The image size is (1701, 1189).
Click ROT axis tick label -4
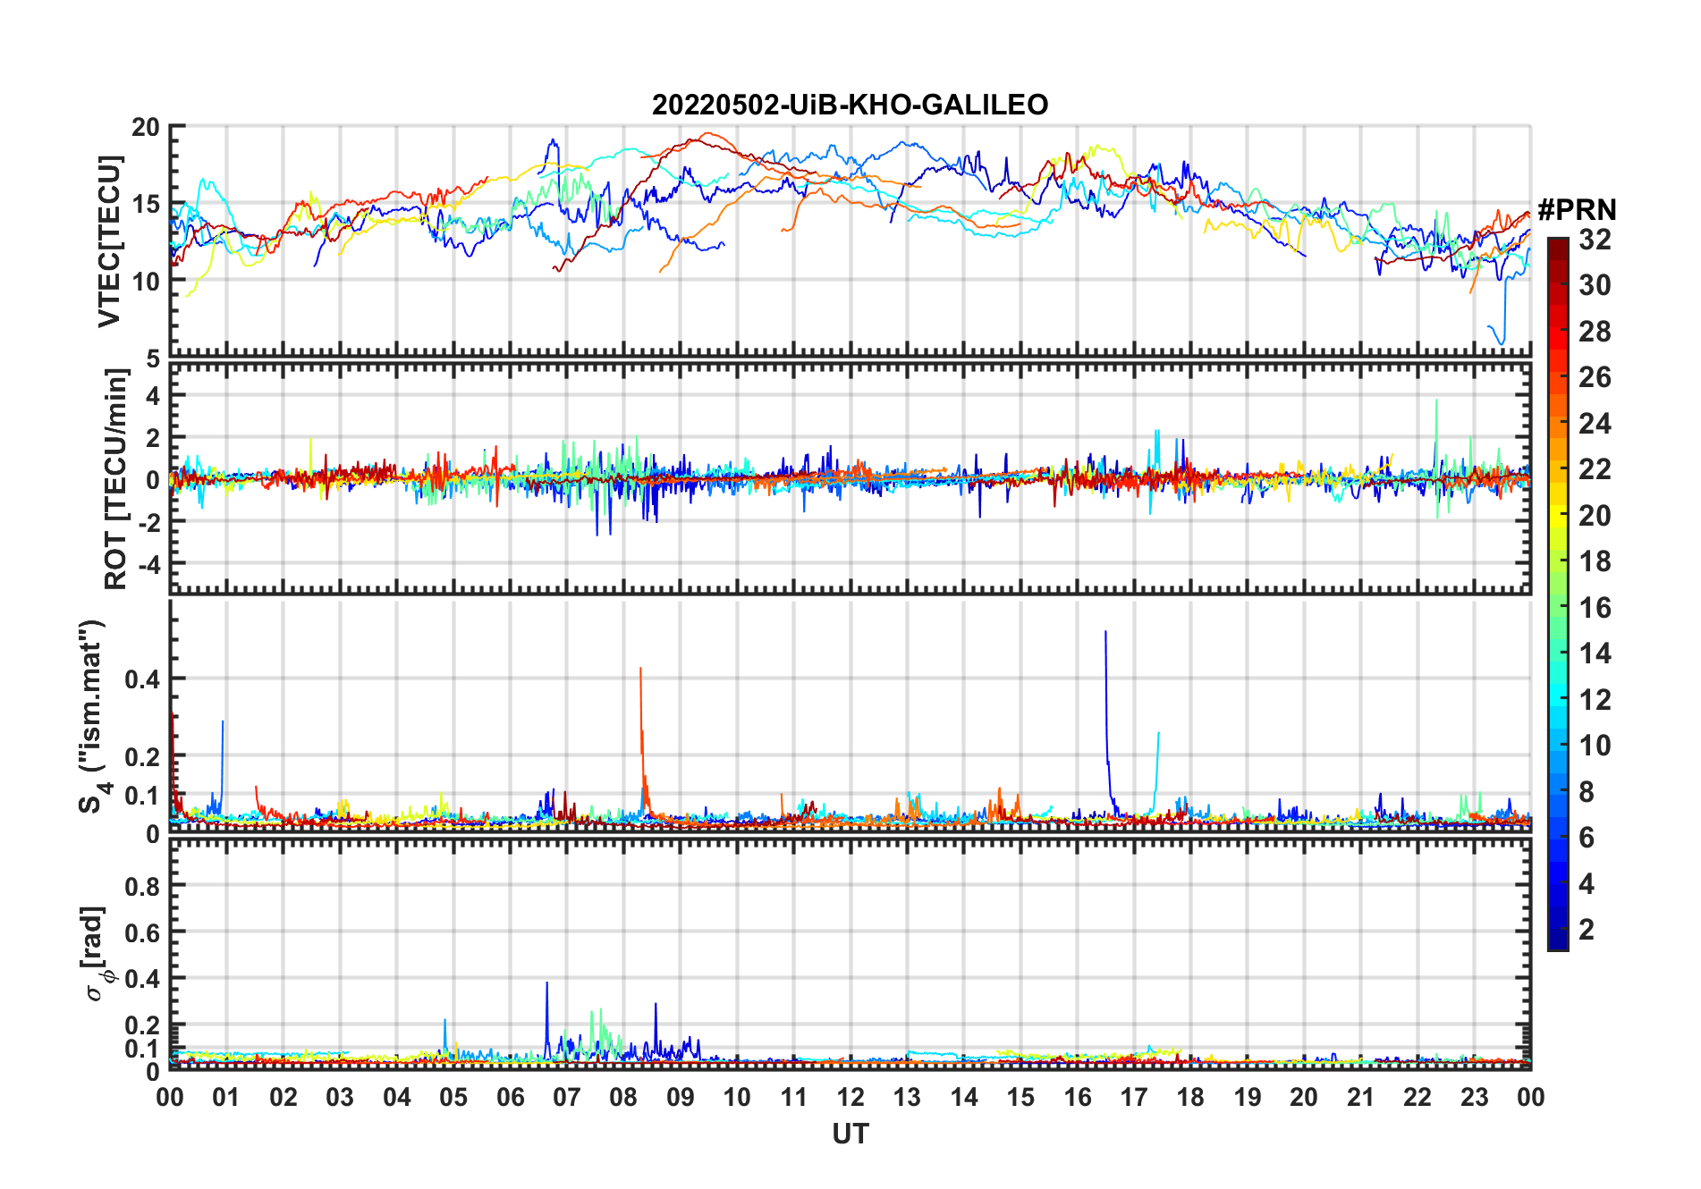(x=148, y=564)
